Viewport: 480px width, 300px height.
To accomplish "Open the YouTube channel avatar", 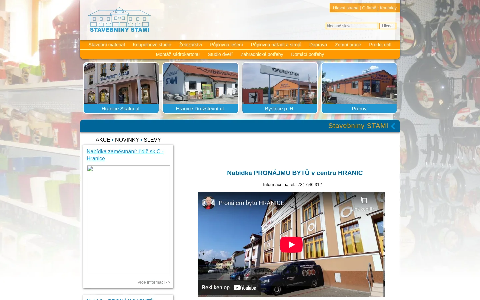I will click(209, 203).
